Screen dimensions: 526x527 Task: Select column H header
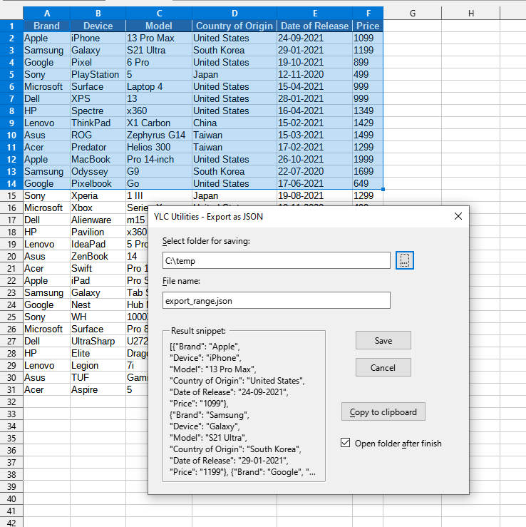[471, 13]
